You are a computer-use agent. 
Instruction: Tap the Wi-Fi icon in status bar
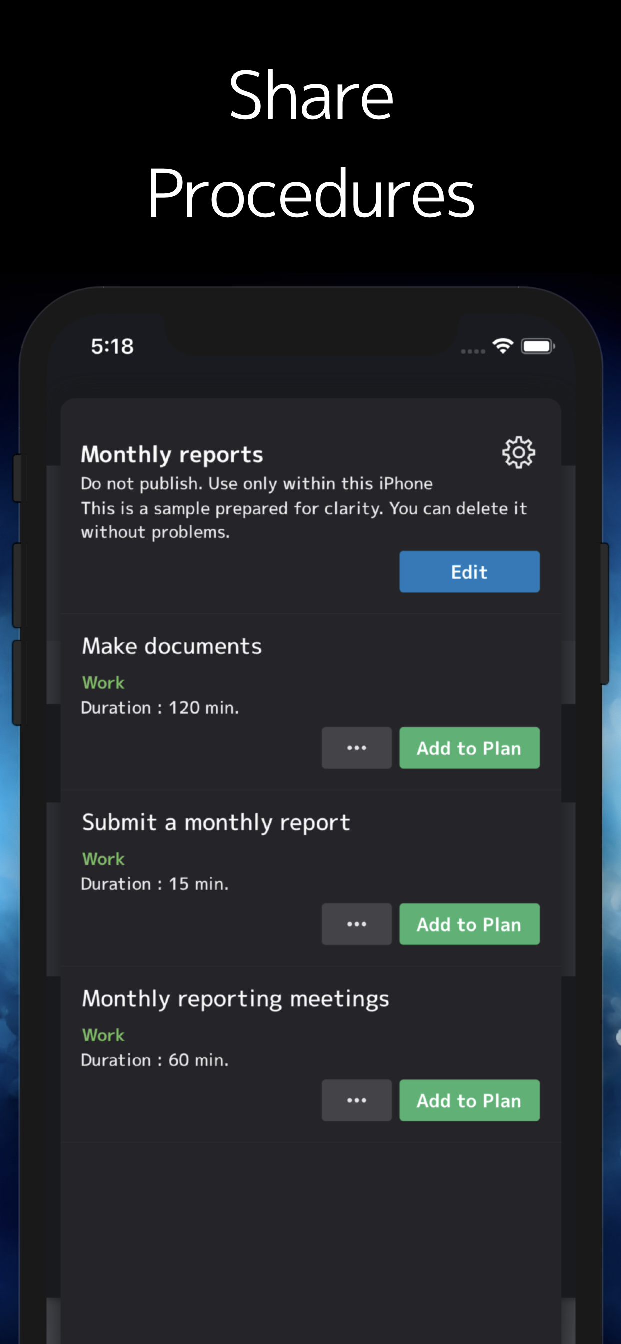503,346
